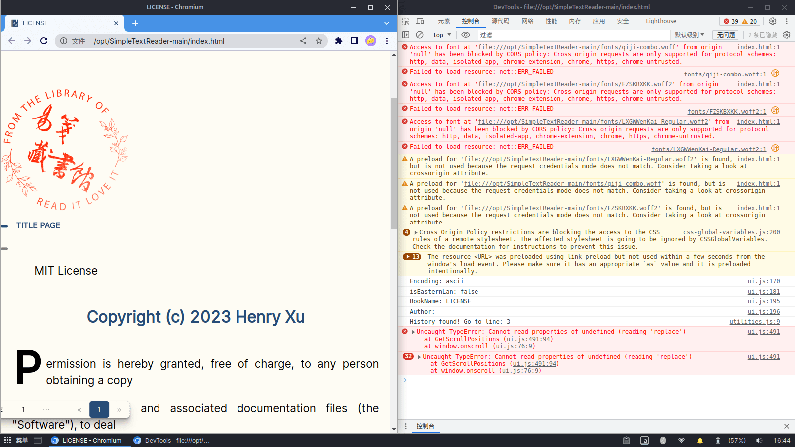Viewport: 795px width, 447px height.
Task: Expand first Uncaught TypeError stack trace
Action: pos(413,332)
